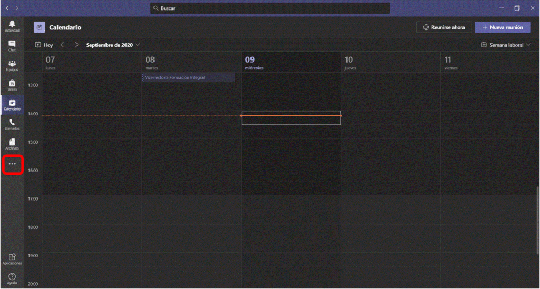Click the three-dots more apps icon
The height and width of the screenshot is (289, 540).
12,164
